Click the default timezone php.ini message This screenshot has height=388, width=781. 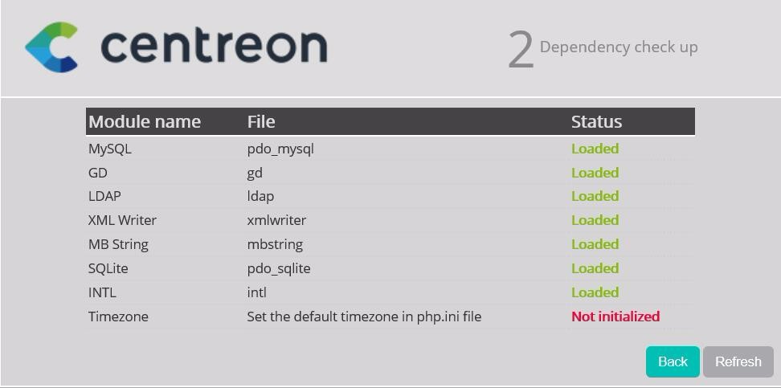(x=364, y=317)
